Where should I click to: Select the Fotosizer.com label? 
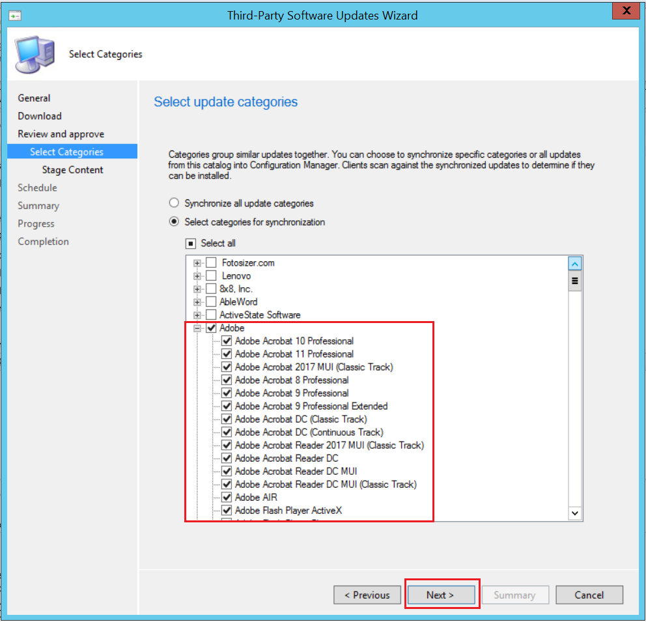coord(248,263)
